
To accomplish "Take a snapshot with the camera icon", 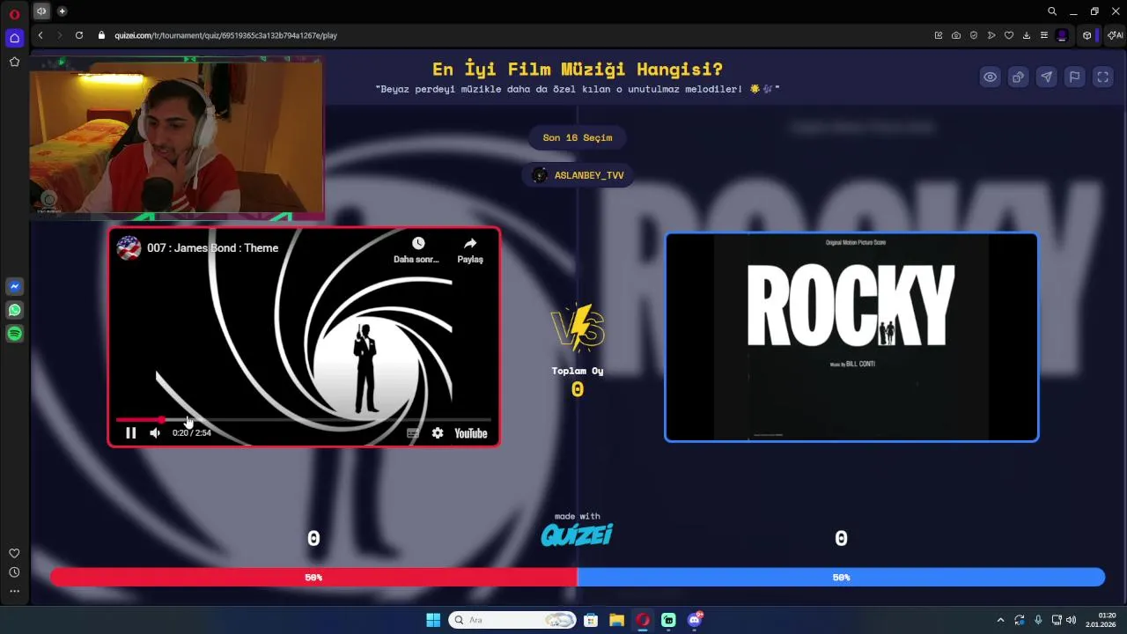I will 956,35.
